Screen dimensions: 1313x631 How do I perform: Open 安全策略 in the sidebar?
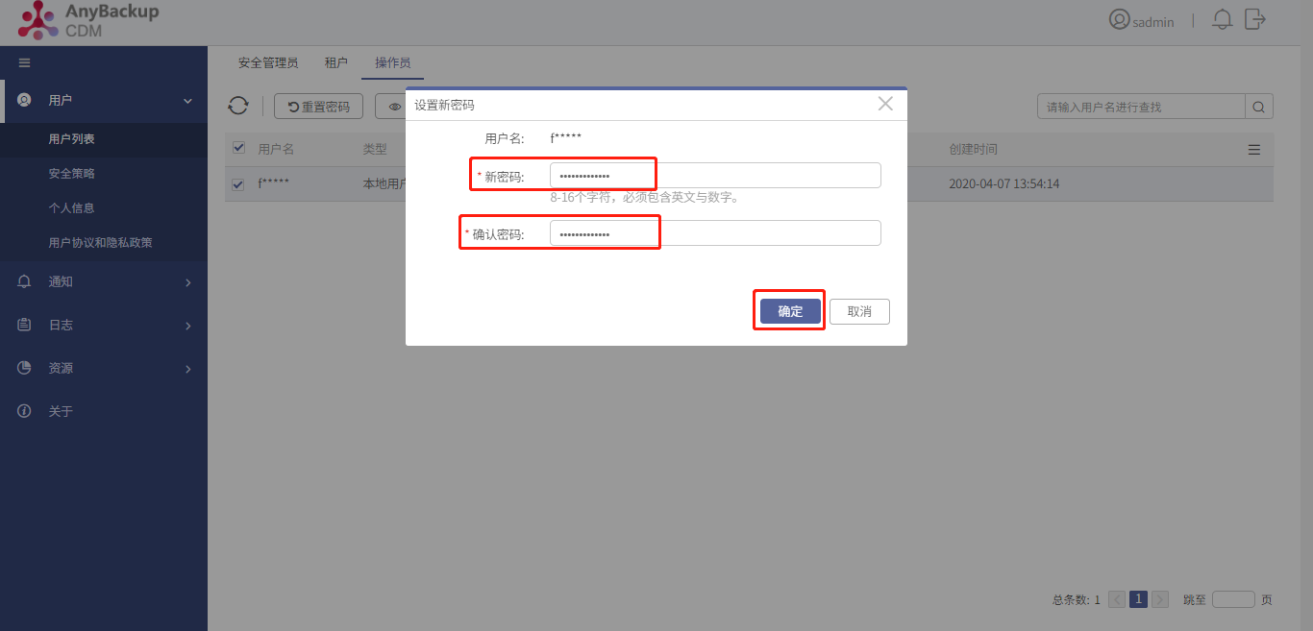click(72, 174)
